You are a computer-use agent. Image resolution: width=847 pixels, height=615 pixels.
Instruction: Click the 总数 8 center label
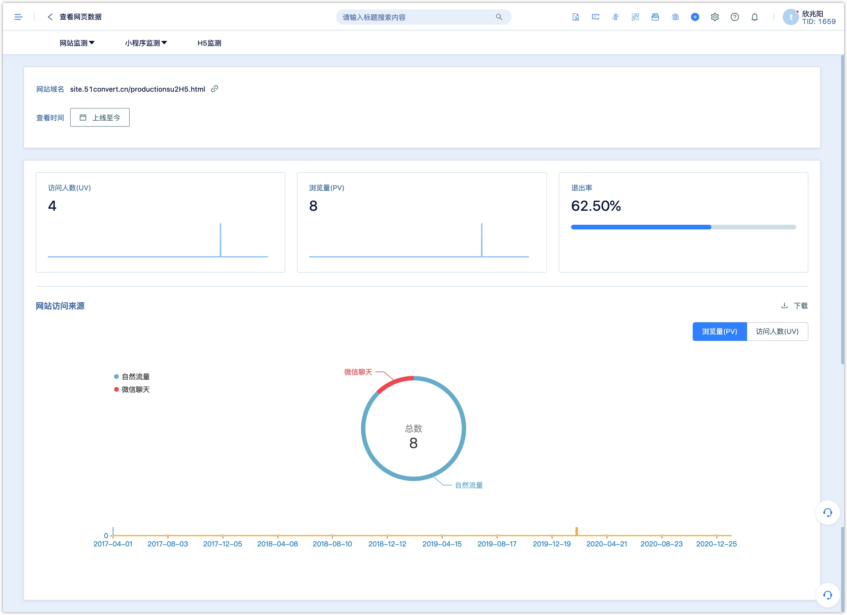413,437
